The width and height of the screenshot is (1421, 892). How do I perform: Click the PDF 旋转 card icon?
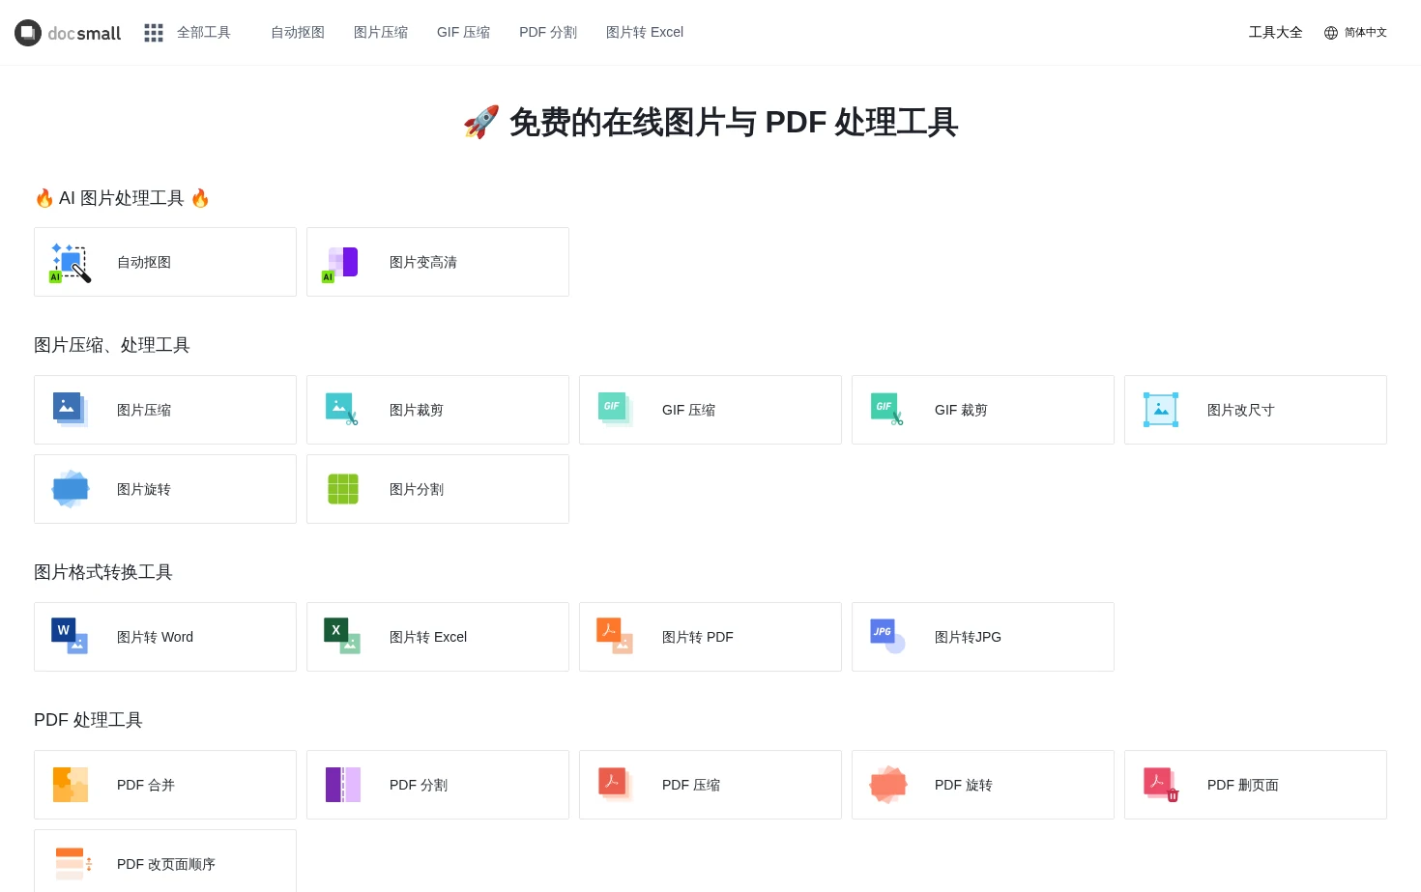tap(888, 785)
